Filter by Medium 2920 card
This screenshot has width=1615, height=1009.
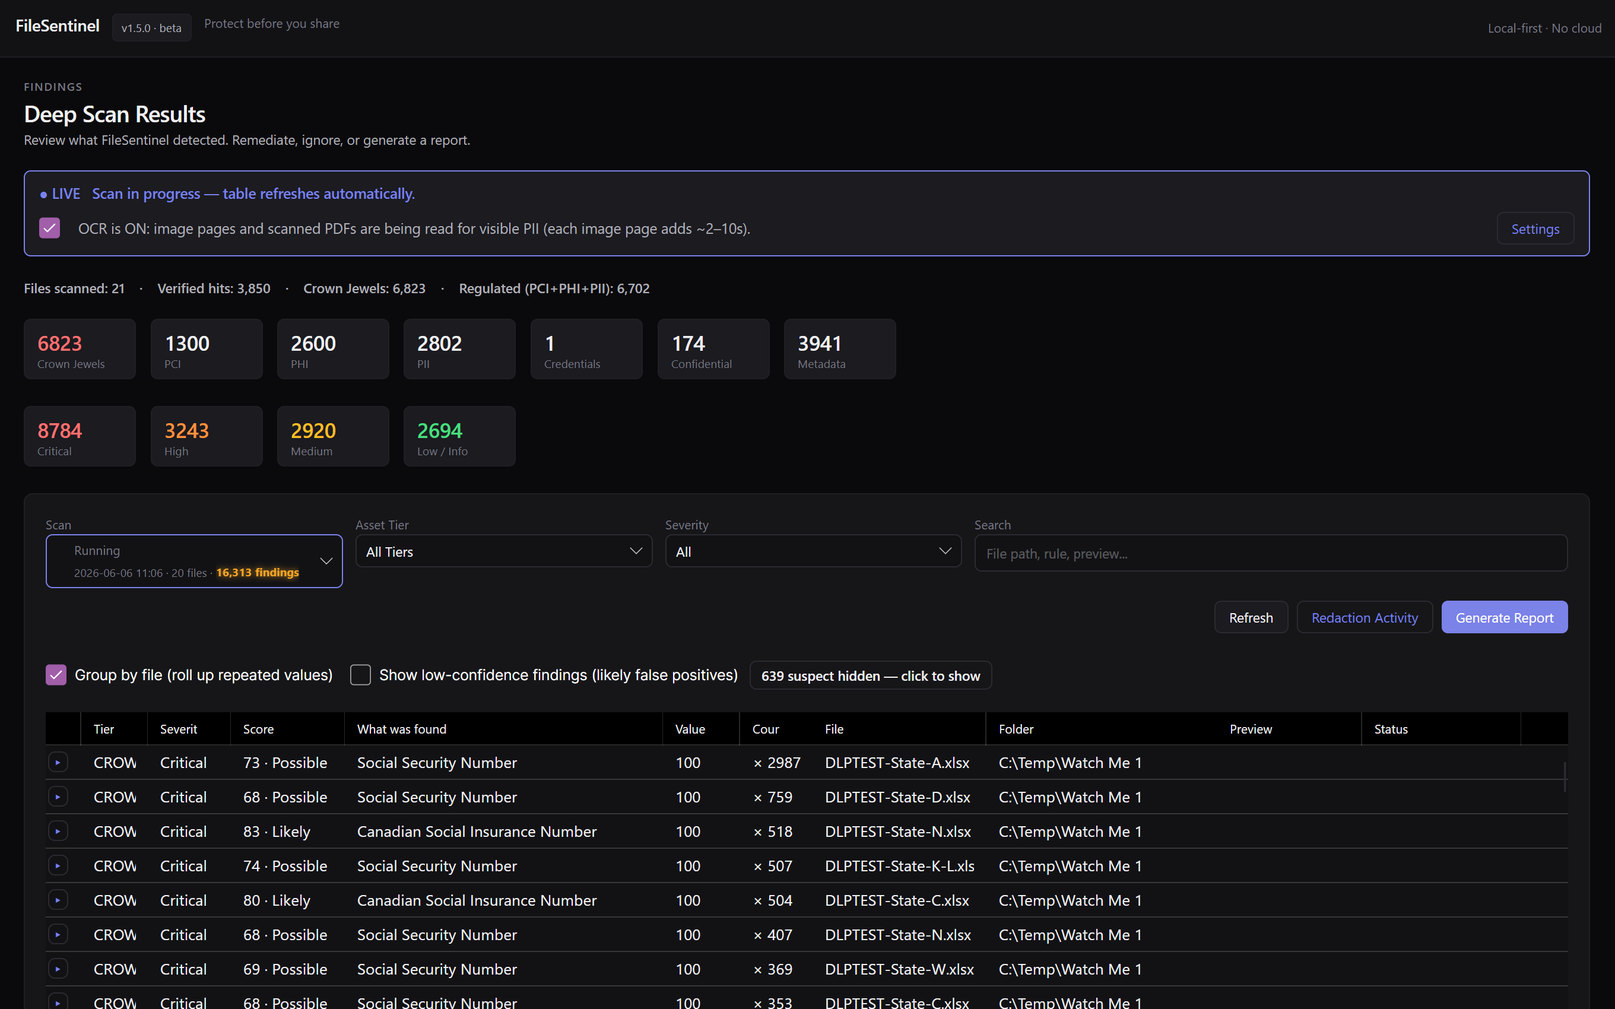pyautogui.click(x=333, y=436)
